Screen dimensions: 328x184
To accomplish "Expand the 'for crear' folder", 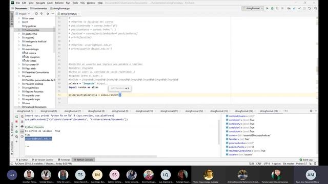I will 19,18.
